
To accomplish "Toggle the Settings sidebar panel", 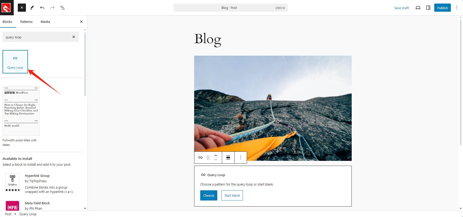I will (428, 8).
